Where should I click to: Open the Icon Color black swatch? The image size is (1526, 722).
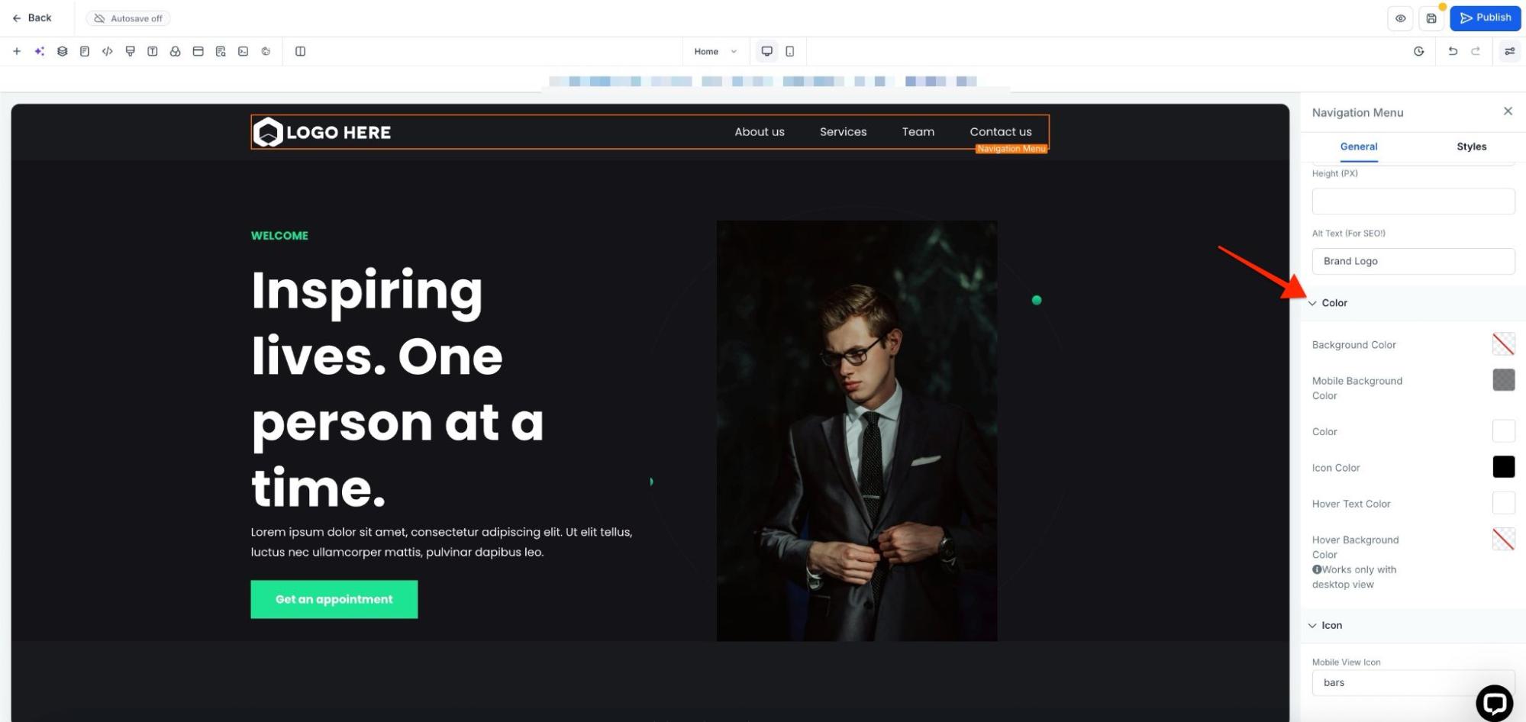(x=1502, y=467)
